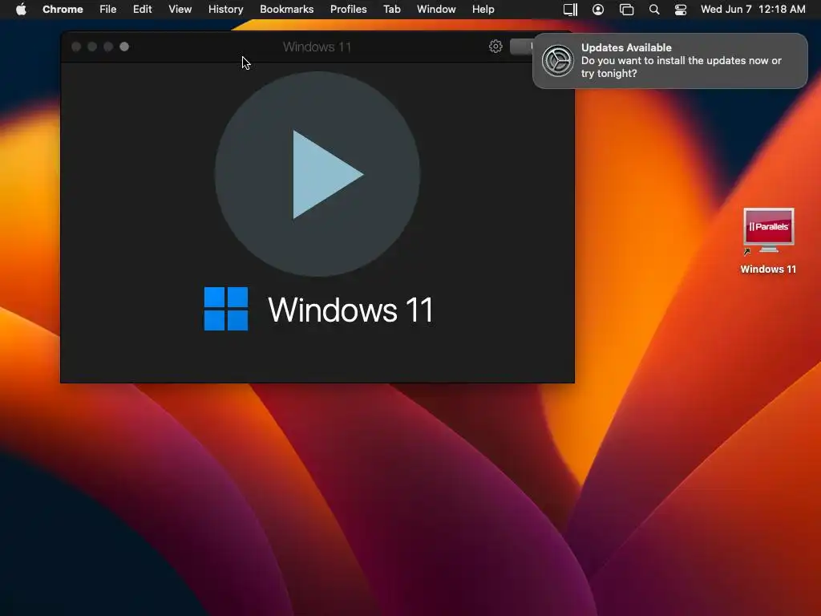Open Parallels VM settings gear icon

click(495, 47)
